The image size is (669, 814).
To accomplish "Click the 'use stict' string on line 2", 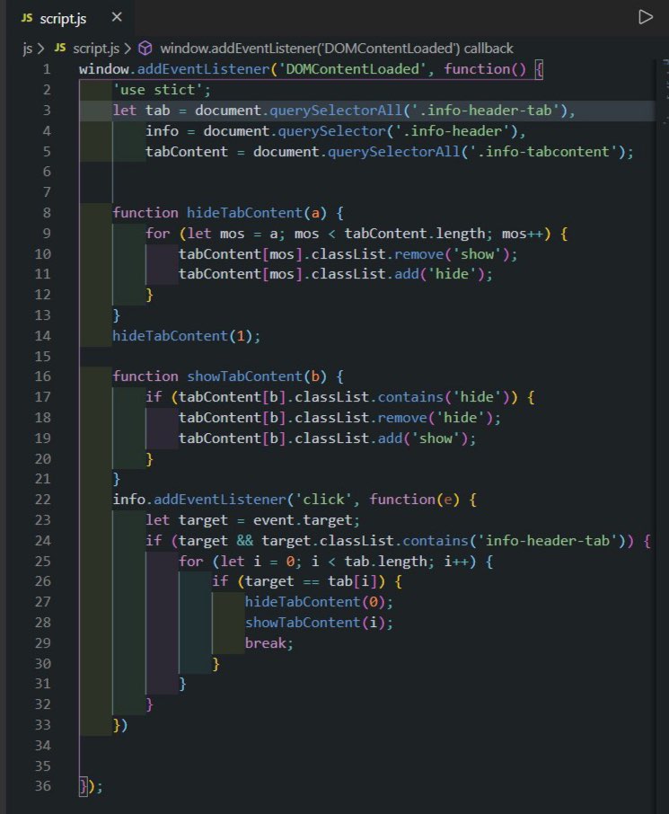I will point(158,90).
